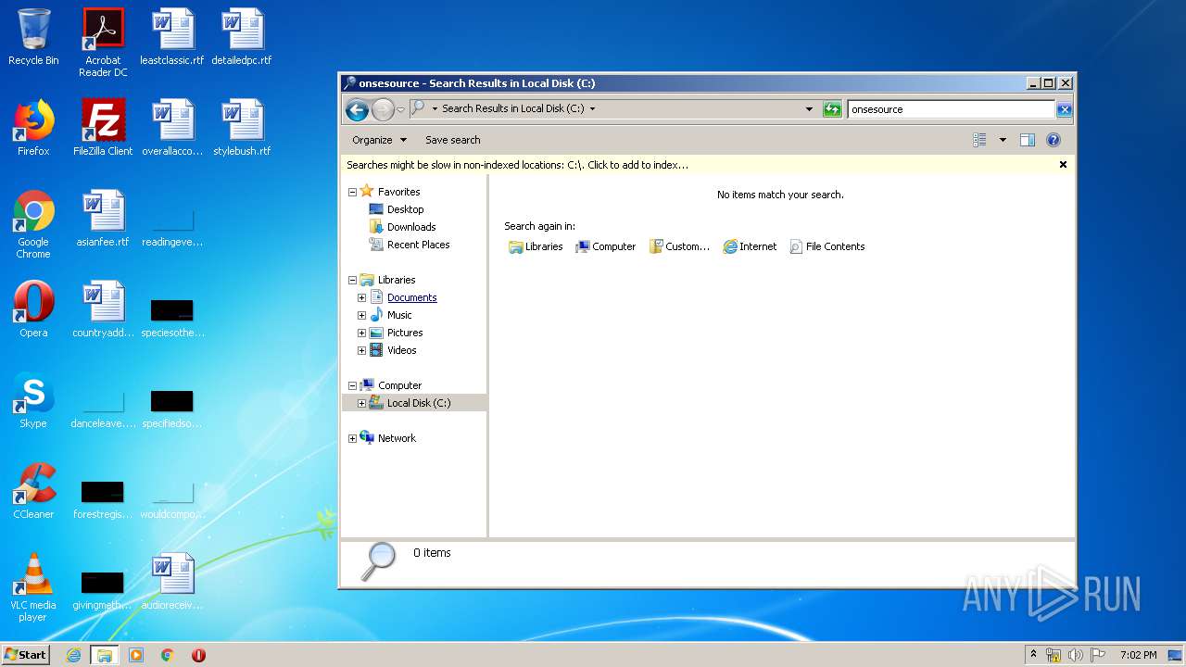The height and width of the screenshot is (667, 1186).
Task: Click the search field containing 'onsesource'
Action: [951, 109]
